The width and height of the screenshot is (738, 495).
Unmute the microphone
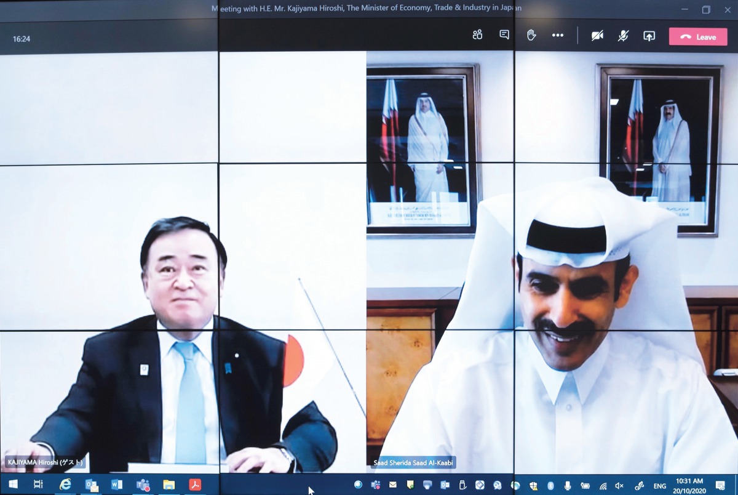(x=624, y=36)
